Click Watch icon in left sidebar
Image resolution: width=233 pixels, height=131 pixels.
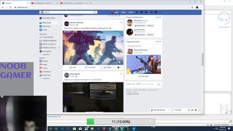[40, 30]
